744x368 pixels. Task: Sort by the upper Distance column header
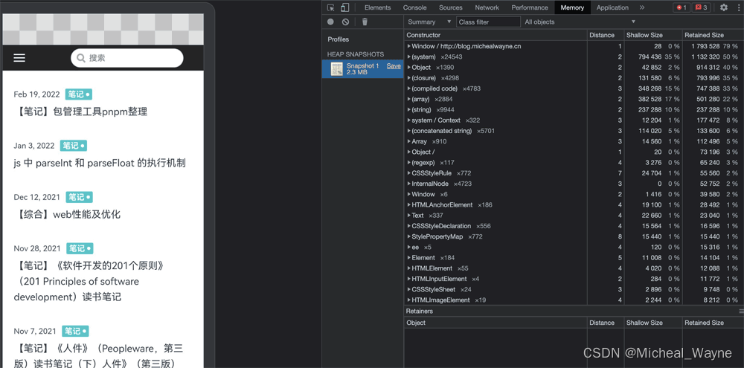click(606, 35)
